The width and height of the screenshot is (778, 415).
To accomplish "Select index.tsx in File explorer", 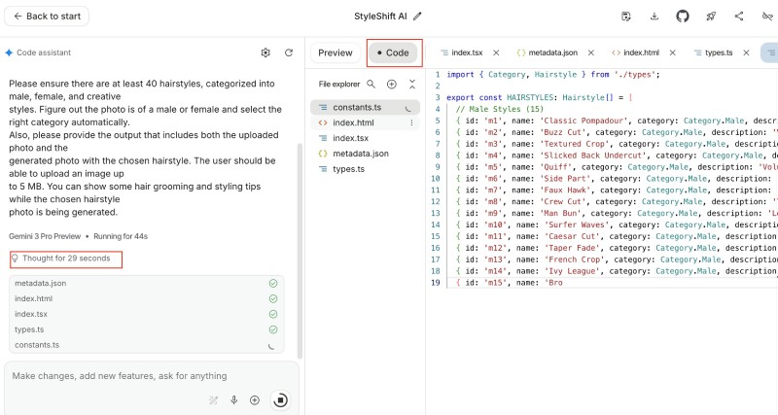I will (x=366, y=138).
